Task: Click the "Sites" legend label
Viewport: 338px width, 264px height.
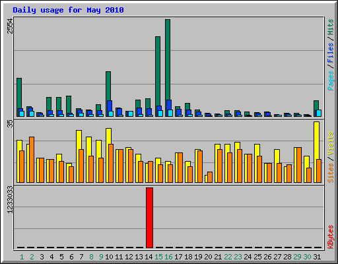Action: coord(331,173)
